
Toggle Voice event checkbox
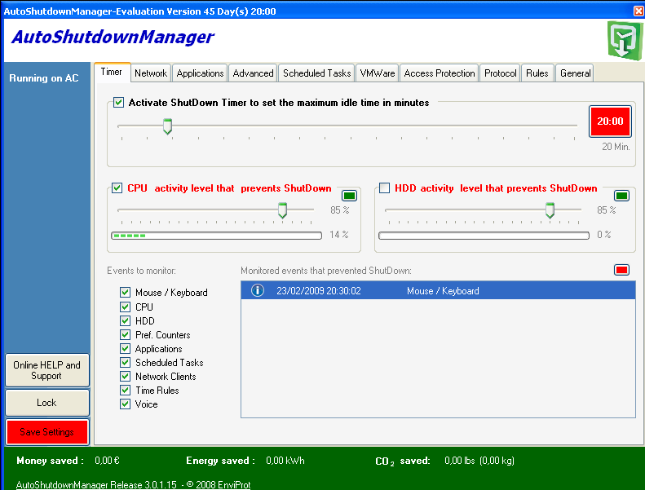point(126,404)
